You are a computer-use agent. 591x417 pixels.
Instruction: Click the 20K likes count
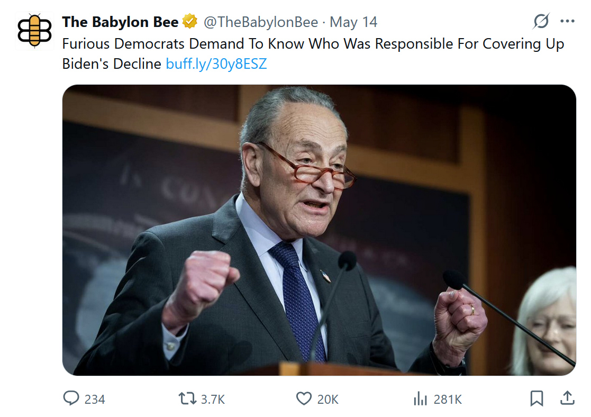(x=328, y=399)
